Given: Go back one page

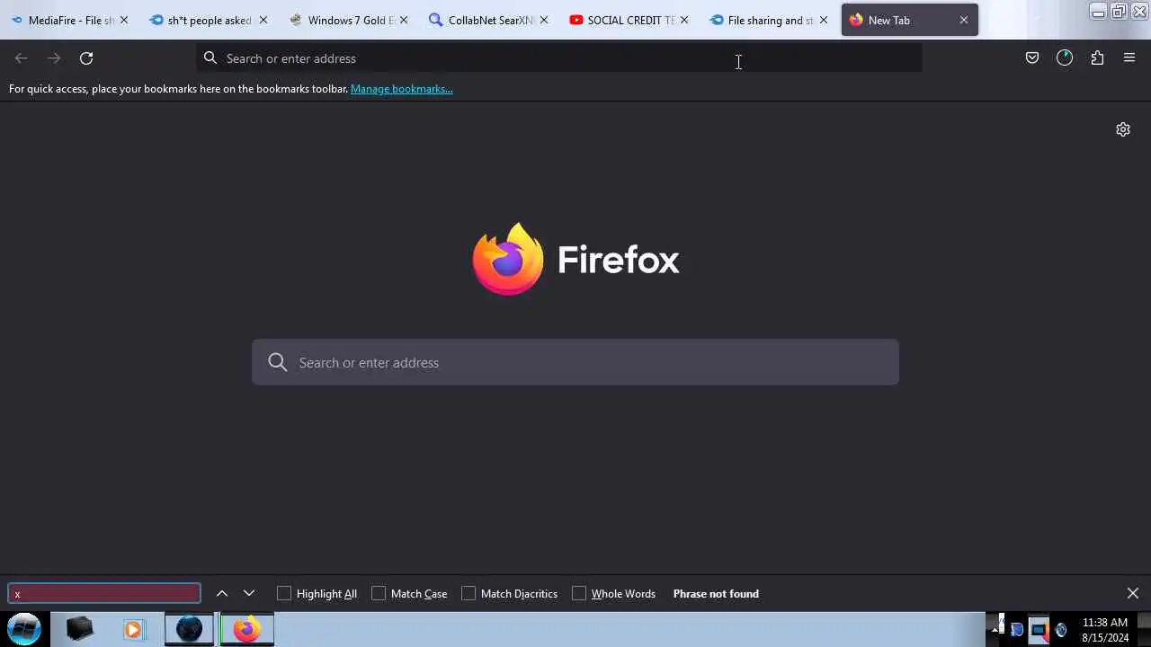Looking at the screenshot, I should [x=22, y=58].
